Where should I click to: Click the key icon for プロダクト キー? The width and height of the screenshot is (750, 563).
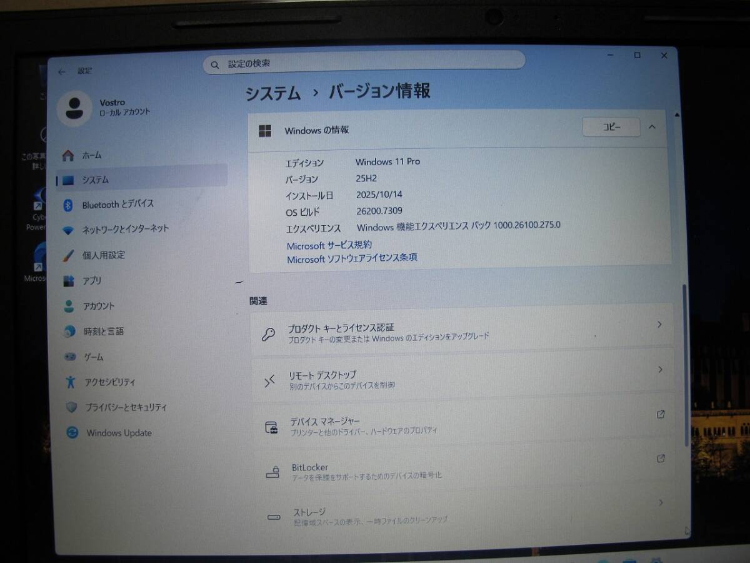coord(268,334)
